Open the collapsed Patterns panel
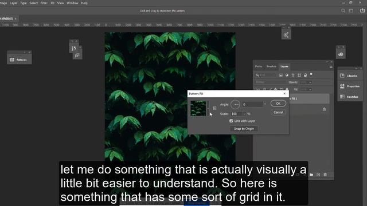 tap(19, 60)
